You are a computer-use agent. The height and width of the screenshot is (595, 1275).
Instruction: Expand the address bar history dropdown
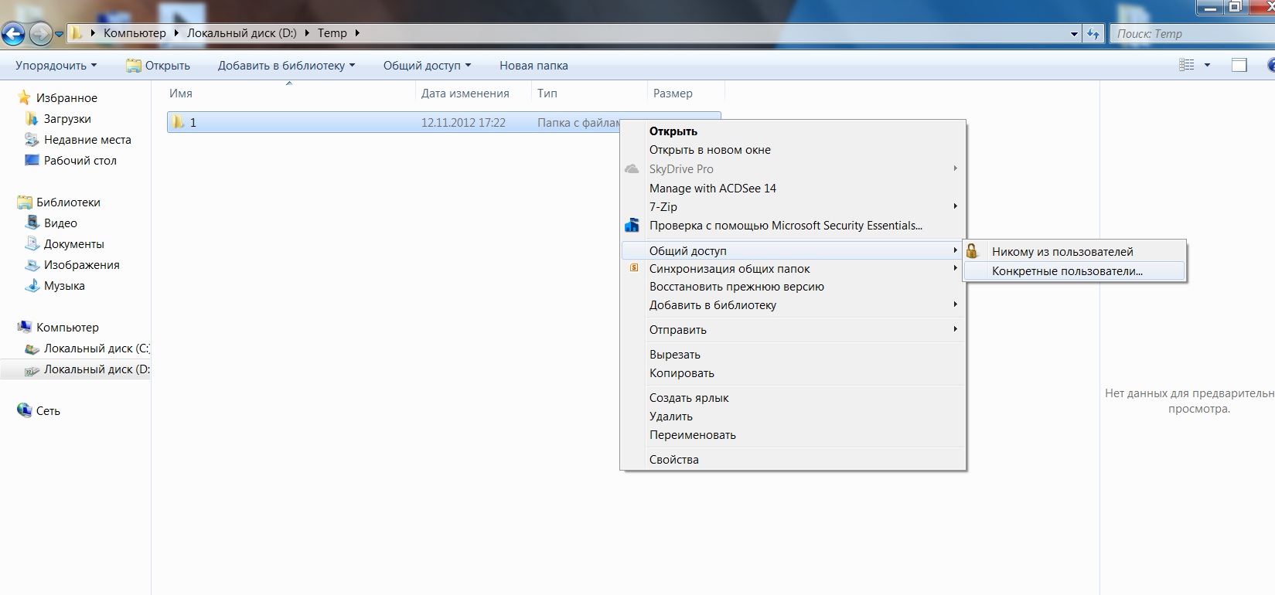(1074, 34)
